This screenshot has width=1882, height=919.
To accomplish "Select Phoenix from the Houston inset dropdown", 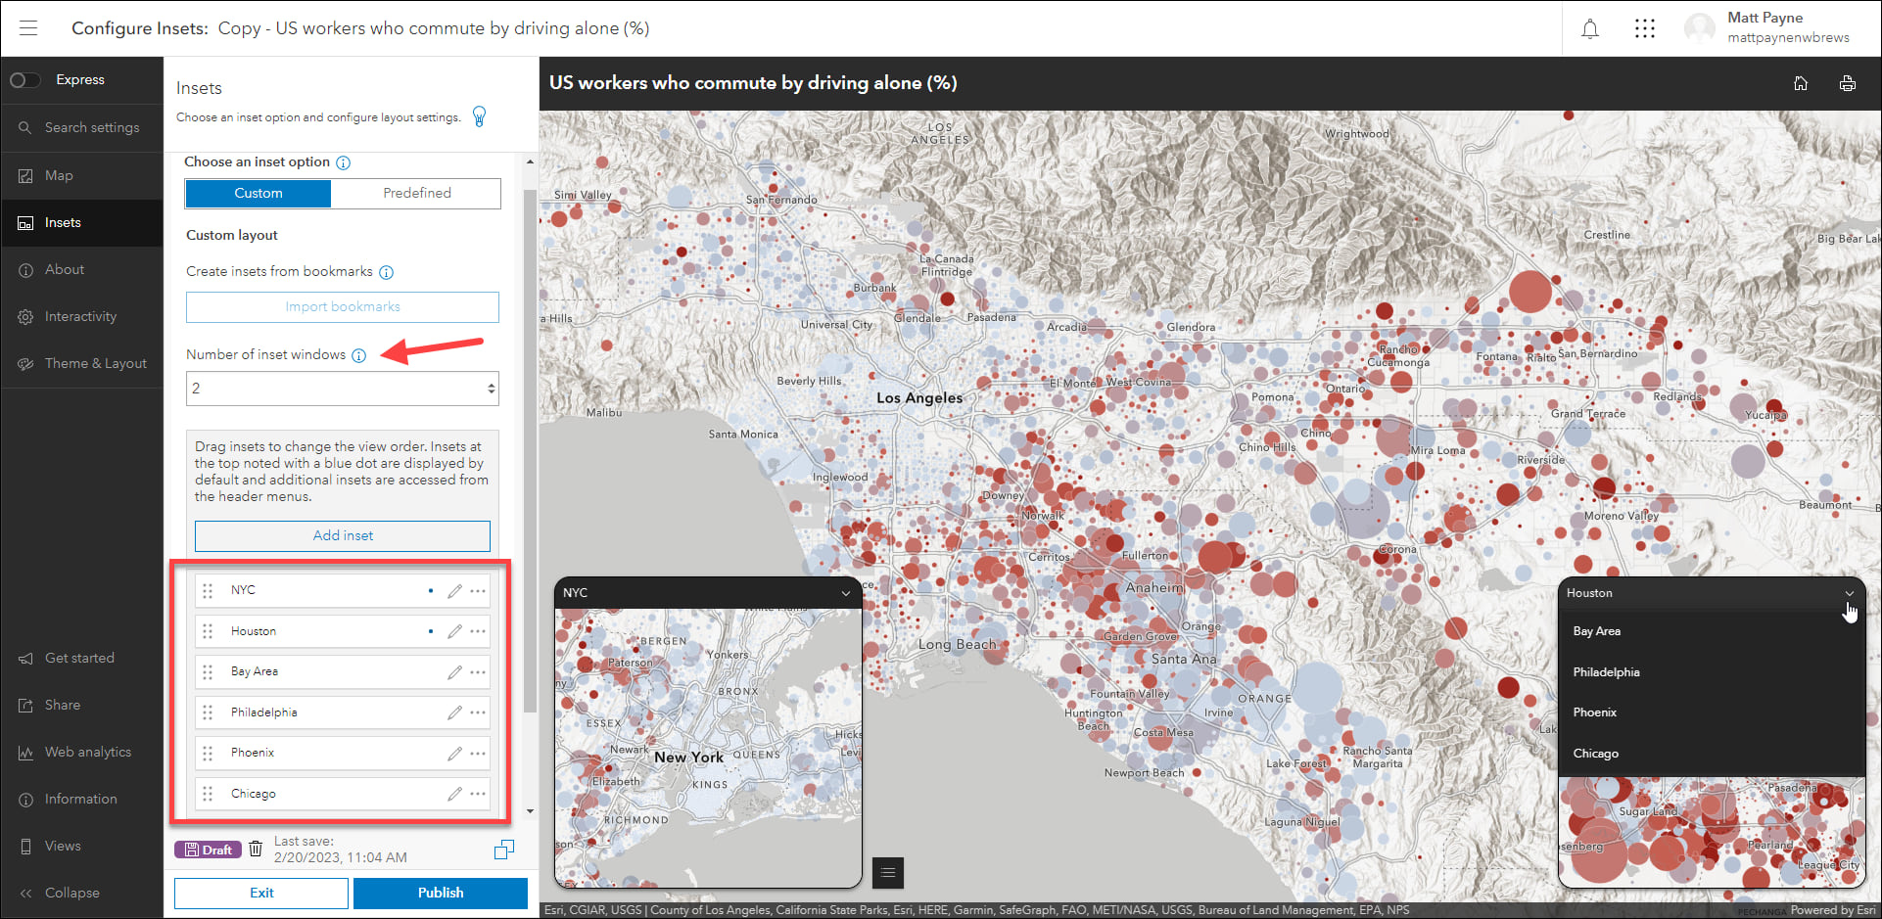I will point(1594,712).
